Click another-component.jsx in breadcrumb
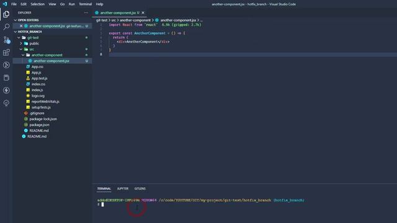The height and width of the screenshot is (223, 397). (x=178, y=20)
